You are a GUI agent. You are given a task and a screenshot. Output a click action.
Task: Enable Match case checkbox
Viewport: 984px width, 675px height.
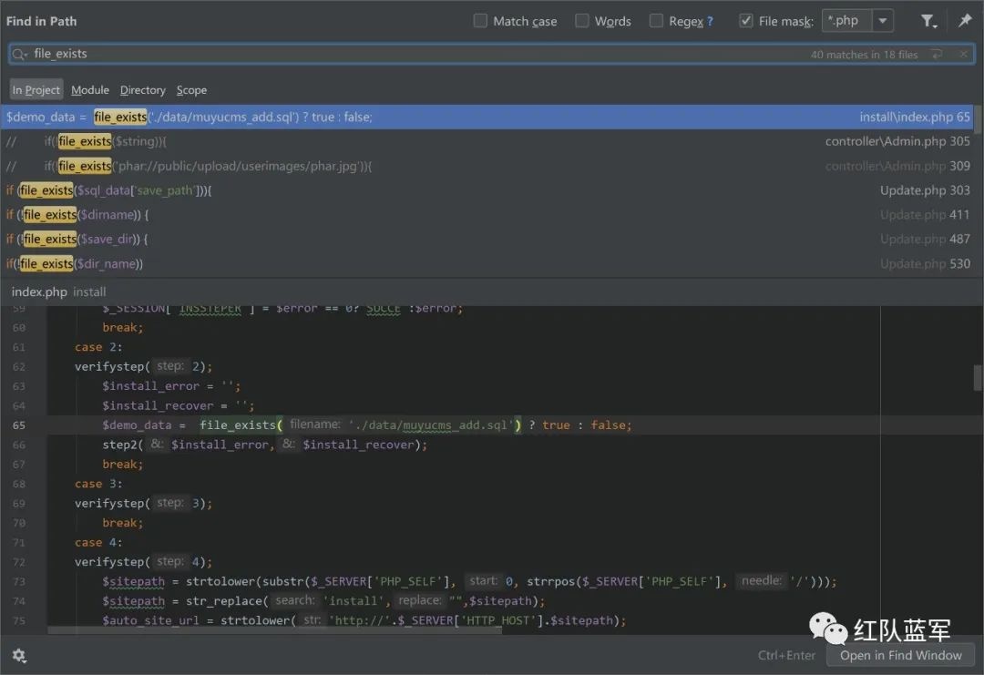click(480, 21)
